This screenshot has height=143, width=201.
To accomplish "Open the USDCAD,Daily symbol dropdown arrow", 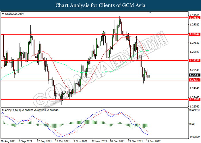I will click(3, 14).
